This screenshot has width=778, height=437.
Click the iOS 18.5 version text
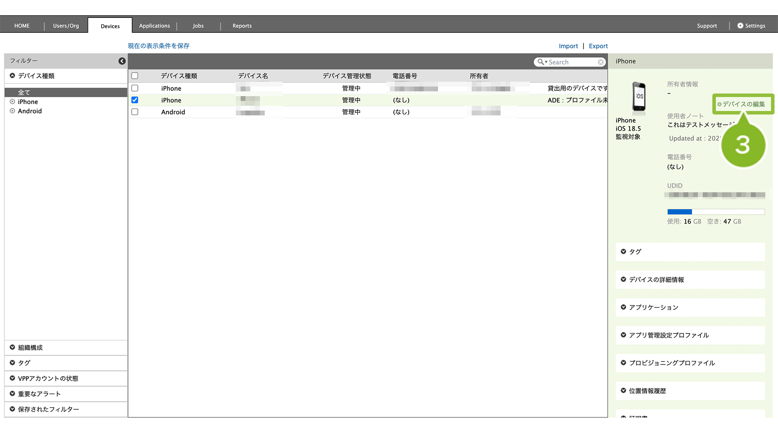pos(628,128)
